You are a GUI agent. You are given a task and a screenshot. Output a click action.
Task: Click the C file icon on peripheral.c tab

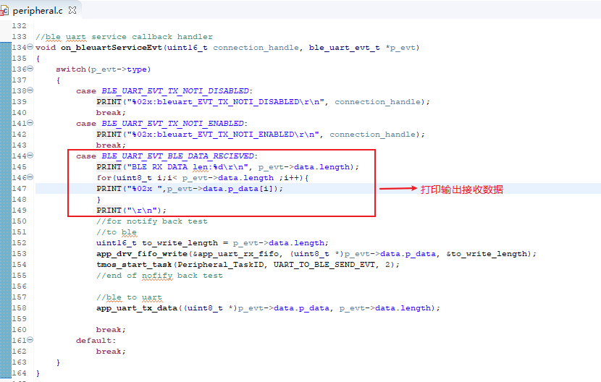[x=5, y=10]
